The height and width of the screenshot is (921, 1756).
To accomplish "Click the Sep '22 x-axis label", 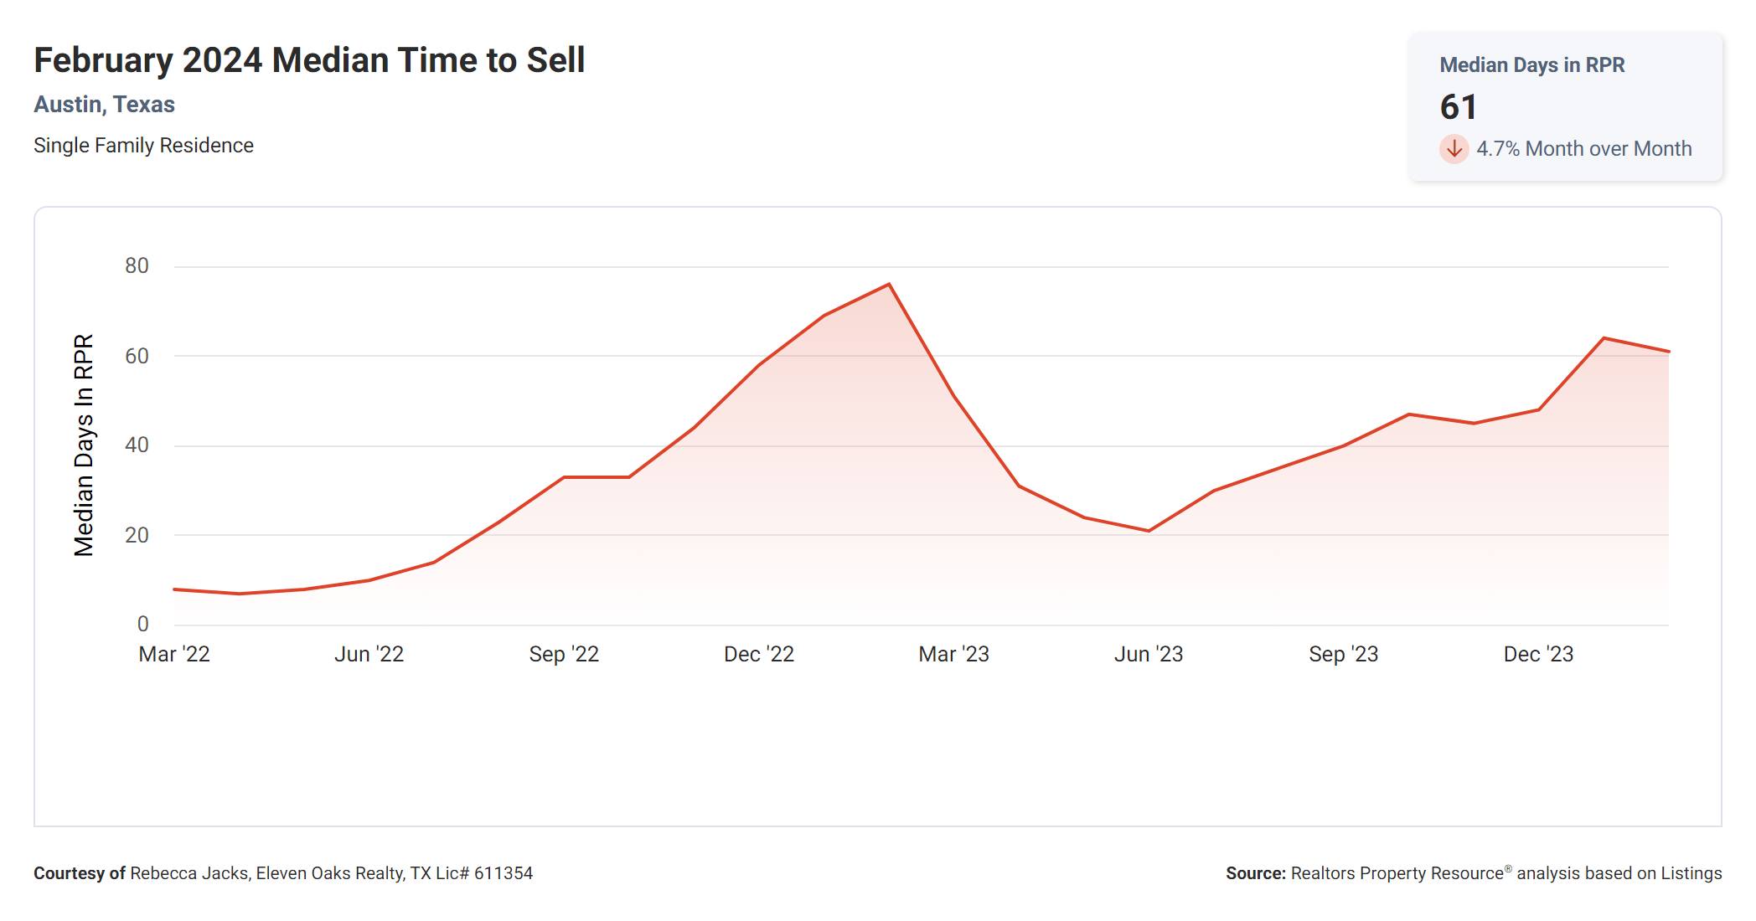I will click(564, 654).
